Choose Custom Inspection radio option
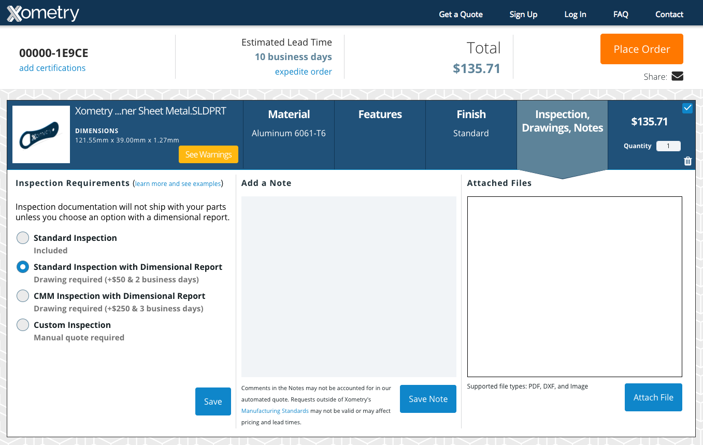 coord(23,325)
